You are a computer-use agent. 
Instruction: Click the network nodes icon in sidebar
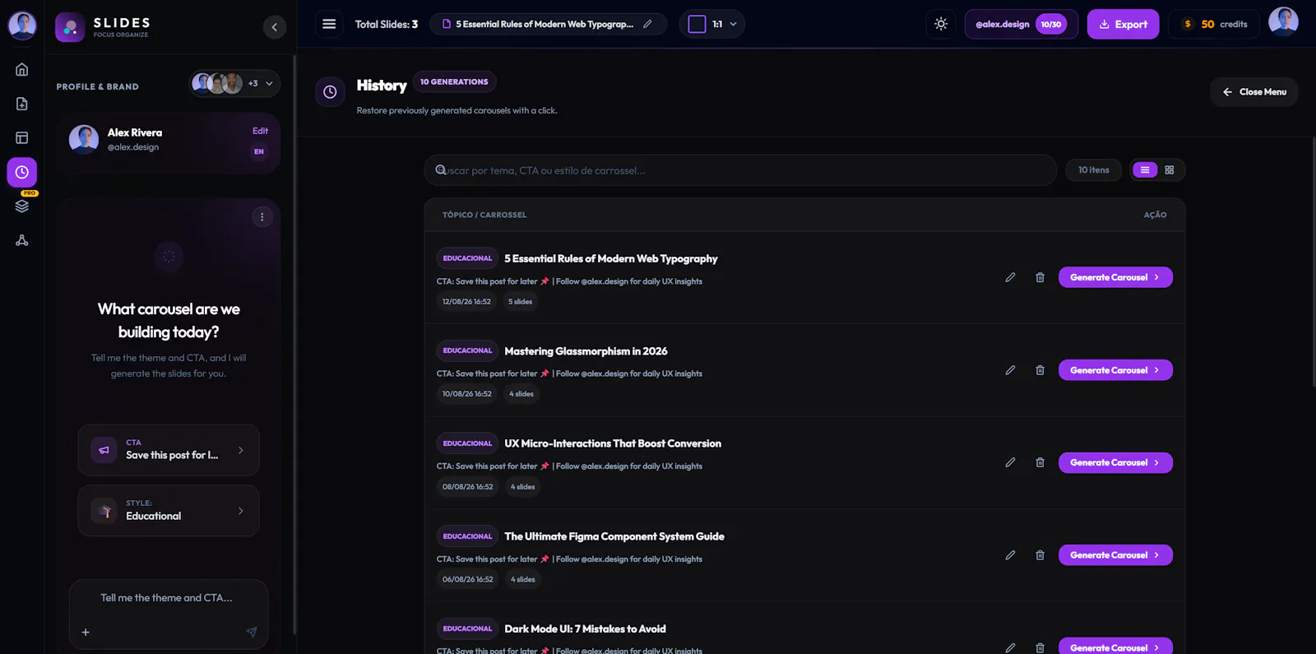[x=22, y=240]
